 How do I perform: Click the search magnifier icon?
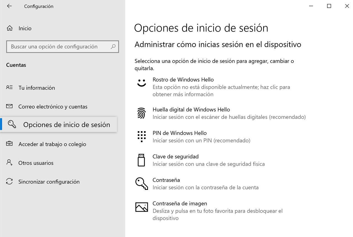click(x=113, y=47)
